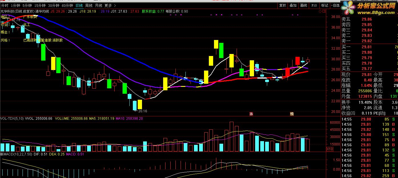Click the 复权 adjustment button
The image size is (398, 178).
(283, 5)
